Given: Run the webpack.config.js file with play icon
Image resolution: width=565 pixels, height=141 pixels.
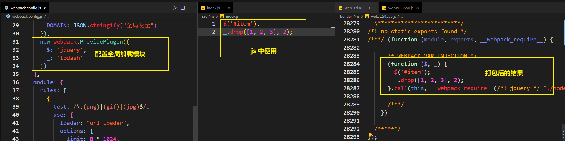Looking at the screenshot, I should [174, 8].
